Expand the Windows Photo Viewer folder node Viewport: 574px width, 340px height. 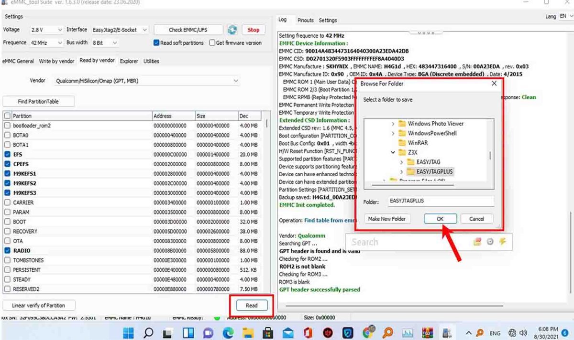point(393,123)
